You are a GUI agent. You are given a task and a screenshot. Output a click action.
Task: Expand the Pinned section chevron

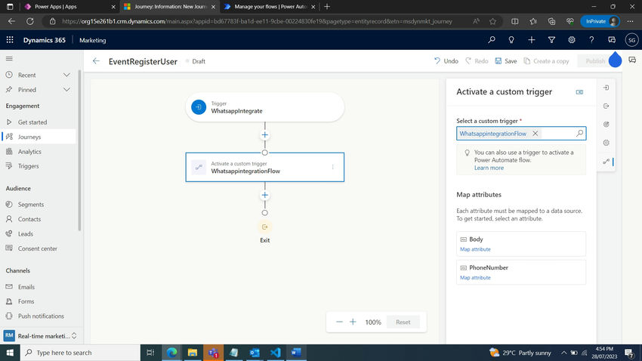coord(66,90)
